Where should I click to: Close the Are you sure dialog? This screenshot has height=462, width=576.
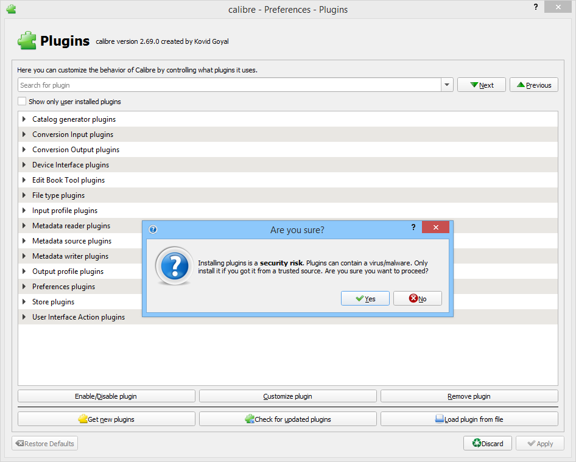(436, 227)
